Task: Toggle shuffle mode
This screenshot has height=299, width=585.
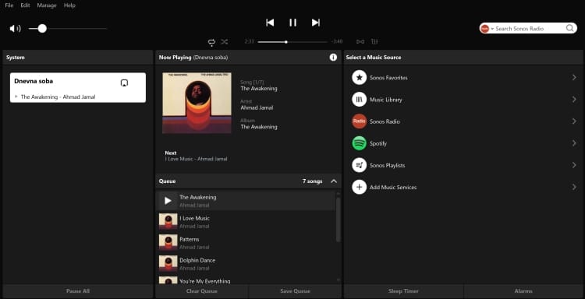Action: point(224,42)
